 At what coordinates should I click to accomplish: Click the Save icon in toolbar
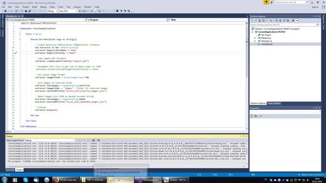click(x=26, y=11)
